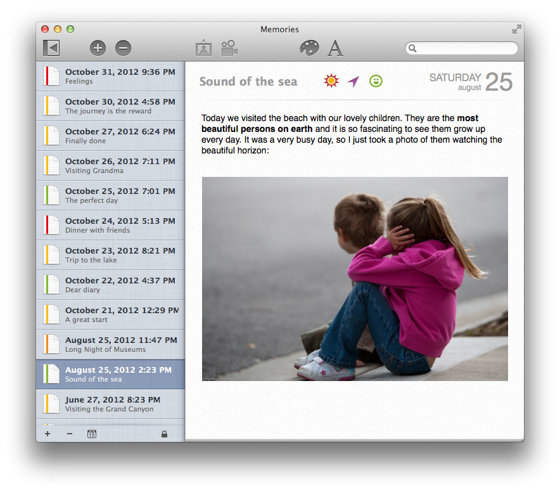Image resolution: width=560 pixels, height=492 pixels.
Task: Open the fonts panel with the A icon
Action: point(335,48)
